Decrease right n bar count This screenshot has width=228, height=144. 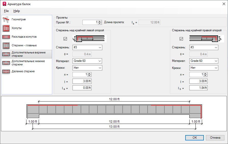tap(205, 76)
